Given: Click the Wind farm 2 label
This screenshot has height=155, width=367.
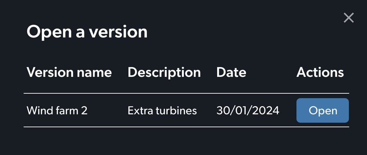Looking at the screenshot, I should click(x=57, y=111).
